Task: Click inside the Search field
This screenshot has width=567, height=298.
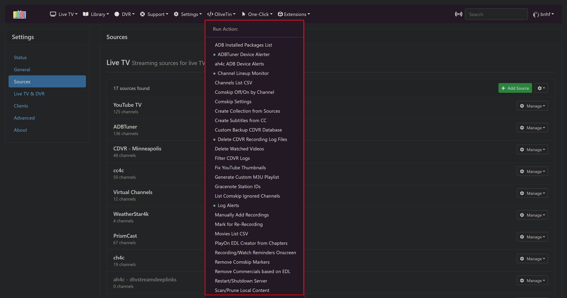Action: pyautogui.click(x=496, y=14)
